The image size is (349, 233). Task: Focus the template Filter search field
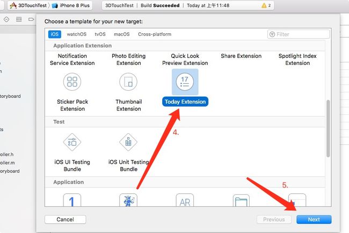[x=299, y=34]
